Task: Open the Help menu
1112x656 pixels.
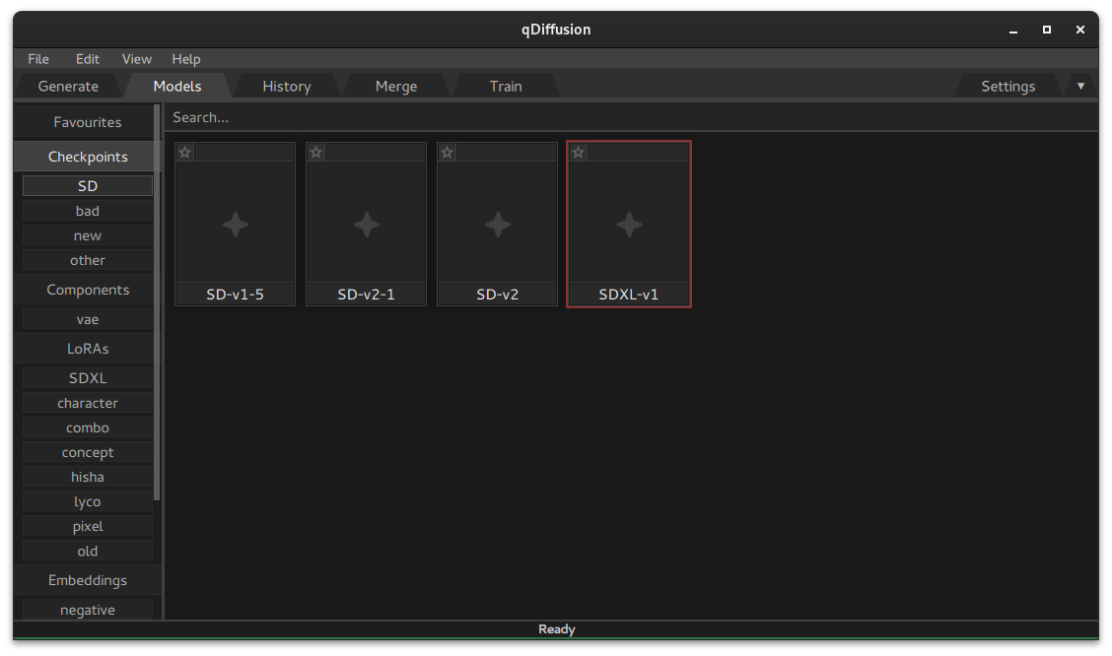Action: 185,59
